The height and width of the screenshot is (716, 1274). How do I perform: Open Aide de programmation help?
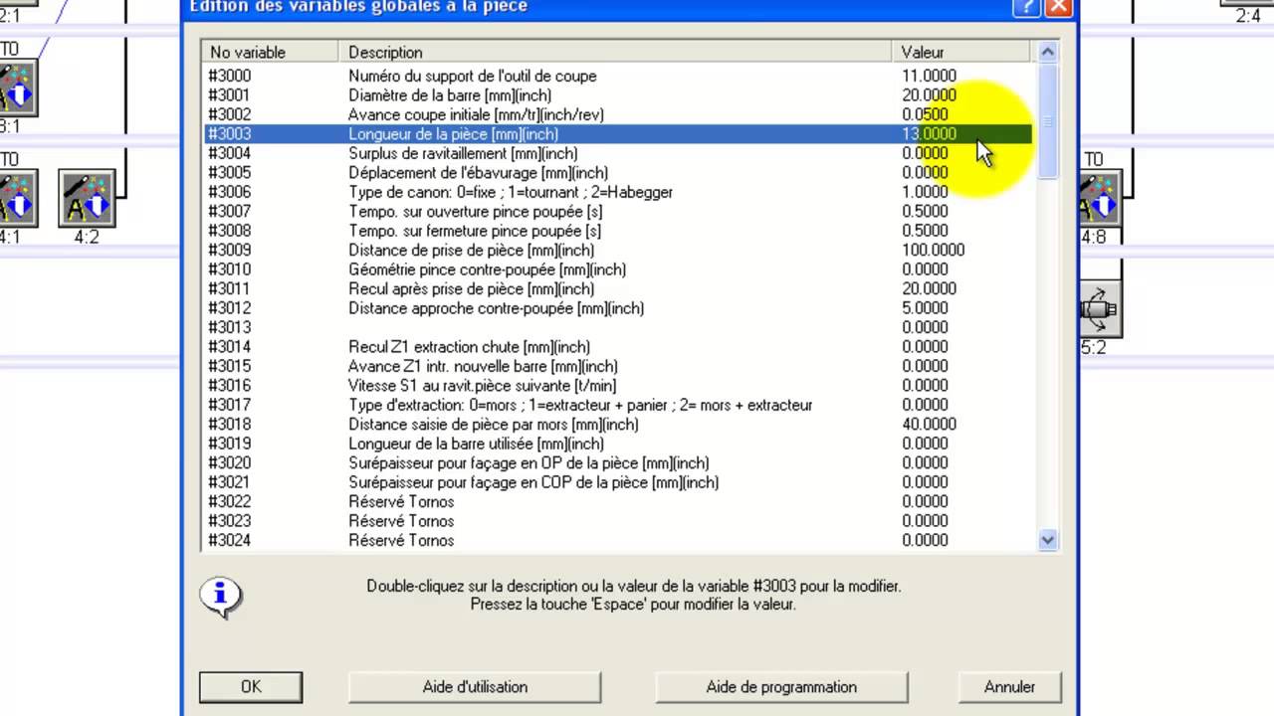click(x=781, y=687)
